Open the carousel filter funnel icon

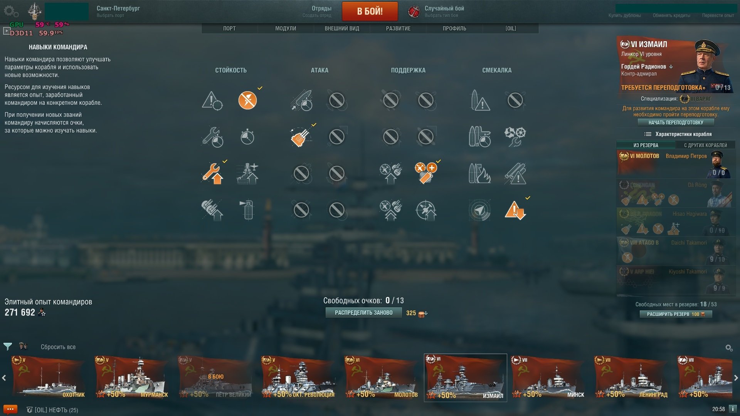[x=7, y=347]
